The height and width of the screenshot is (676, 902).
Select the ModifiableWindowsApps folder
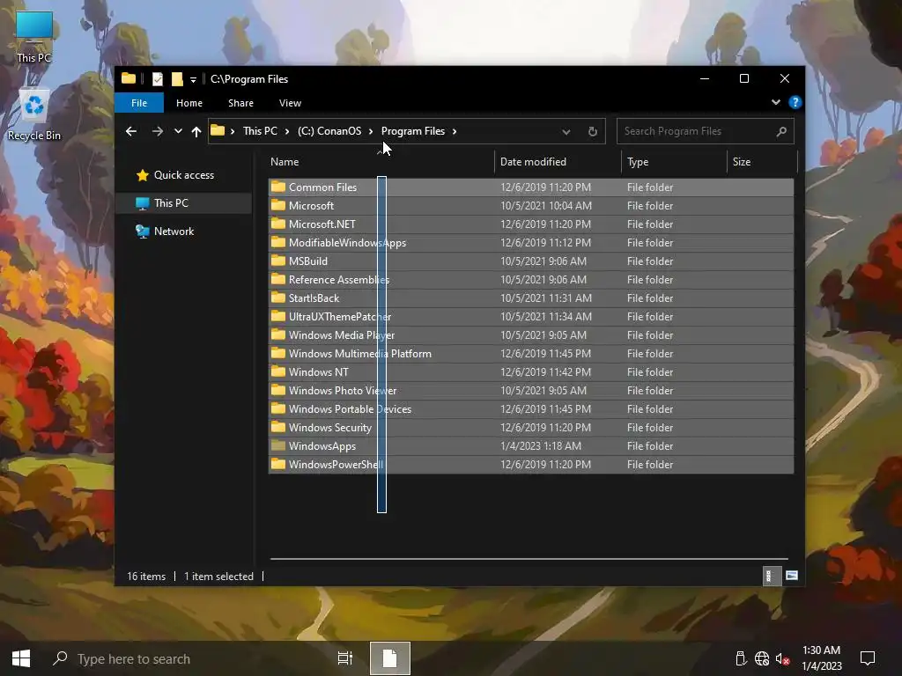(531, 243)
